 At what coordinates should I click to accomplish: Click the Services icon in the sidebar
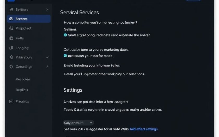[x=11, y=19]
